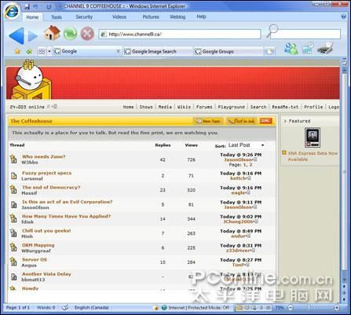Open the Pictures ribbon tab
Viewport: 351px width, 315px height.
point(151,16)
